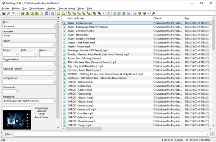Open the Sources du tag menu
Screen dimensions: 216x142
point(67,9)
